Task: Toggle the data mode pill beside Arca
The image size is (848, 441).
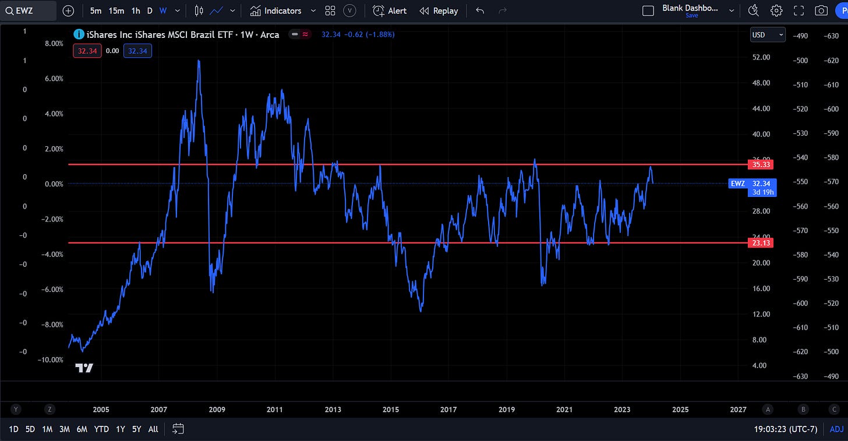Action: 301,34
